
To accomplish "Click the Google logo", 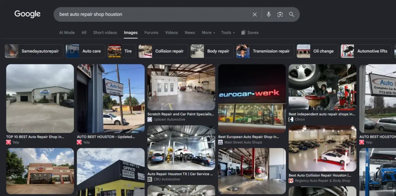I will [27, 14].
